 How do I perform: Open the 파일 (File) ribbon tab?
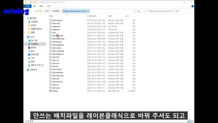(x=27, y=6)
